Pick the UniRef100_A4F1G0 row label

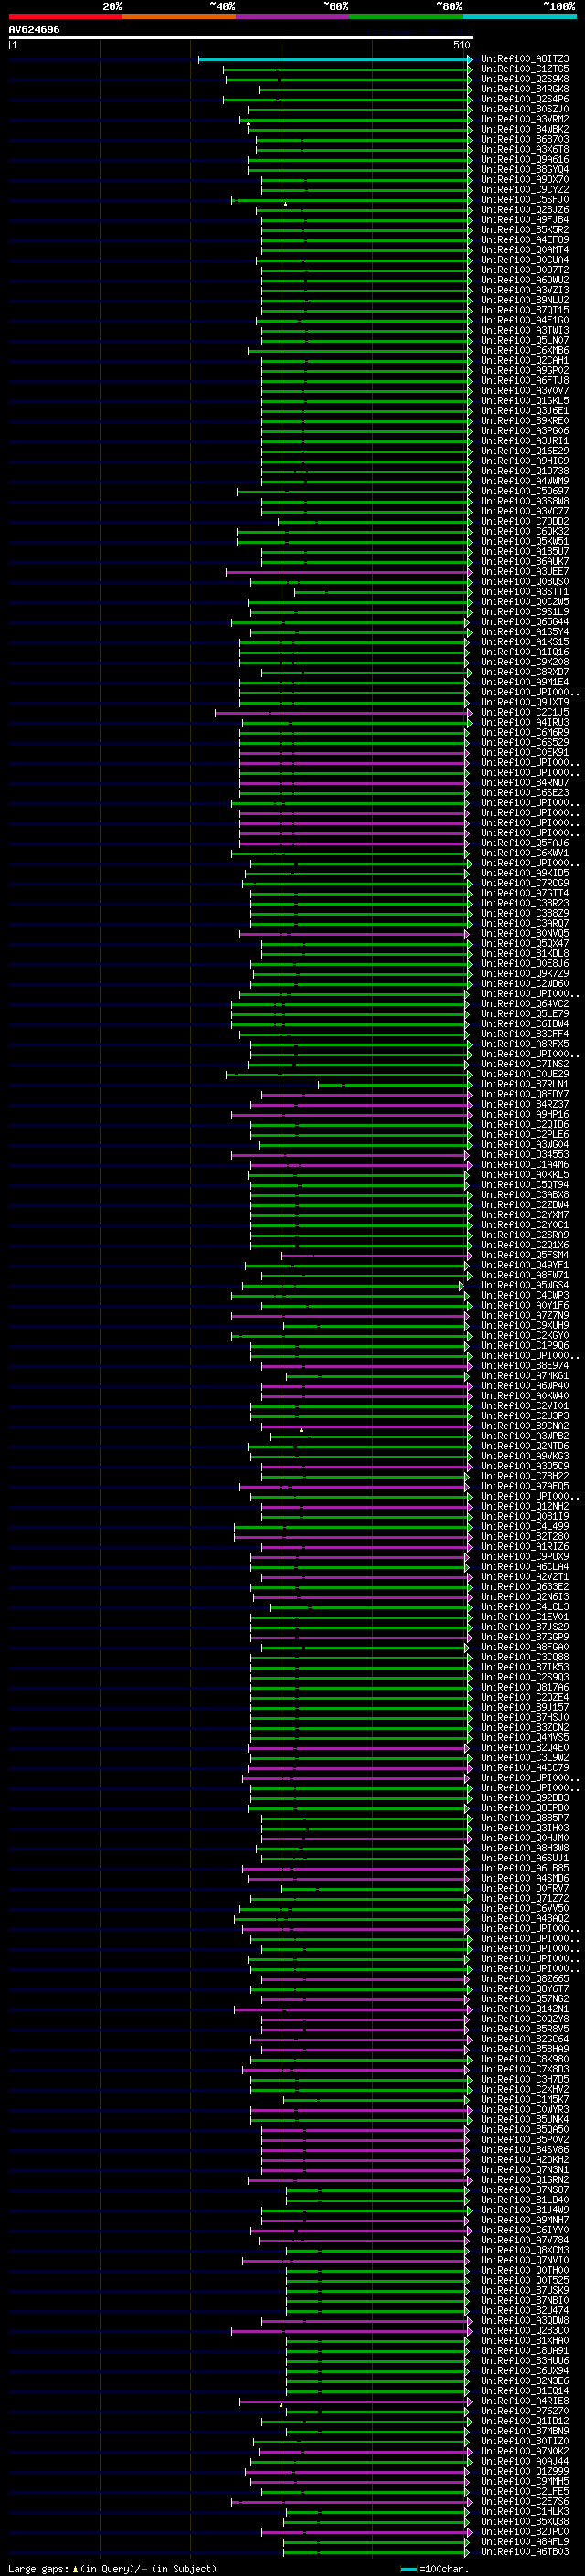coord(525,320)
